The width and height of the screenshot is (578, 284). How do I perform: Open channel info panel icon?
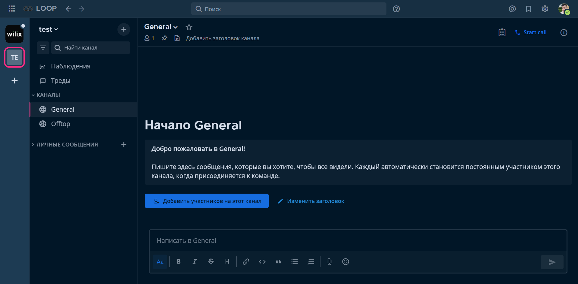tap(564, 32)
